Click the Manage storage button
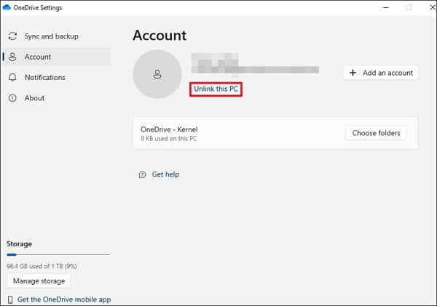The image size is (437, 306). click(39, 281)
